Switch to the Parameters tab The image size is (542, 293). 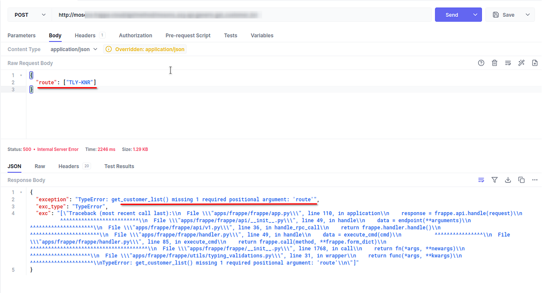point(21,35)
